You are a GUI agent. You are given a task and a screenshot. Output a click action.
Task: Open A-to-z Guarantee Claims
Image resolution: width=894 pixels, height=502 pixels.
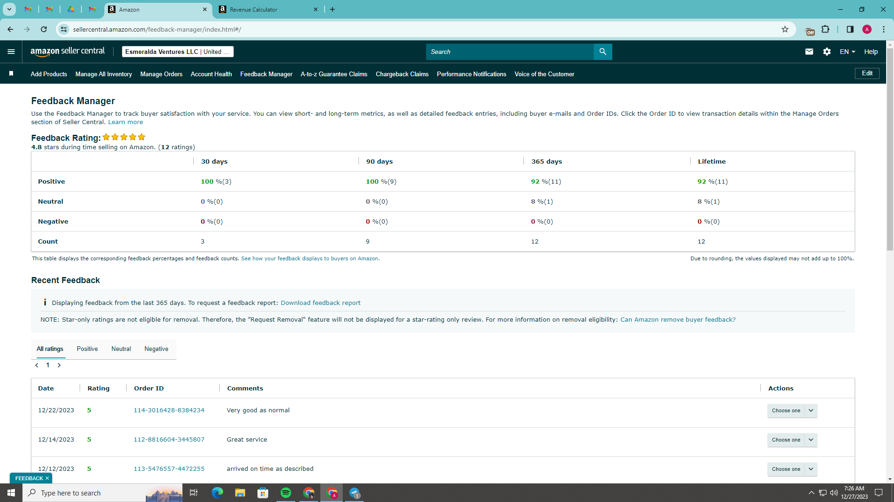point(334,74)
